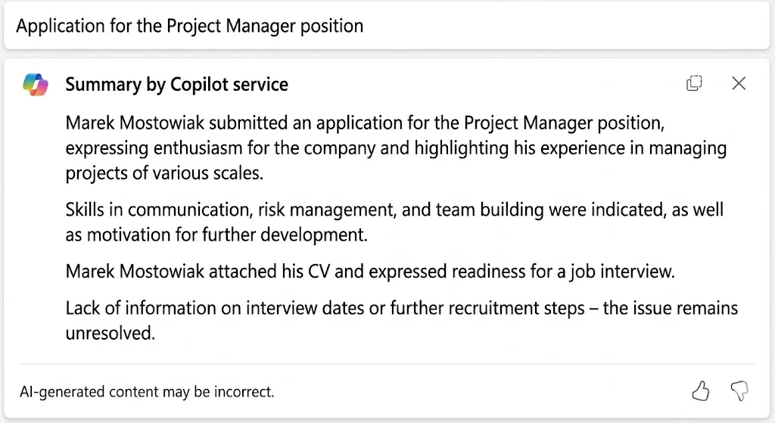
Task: Close the Copilot summary card
Action: coord(739,83)
